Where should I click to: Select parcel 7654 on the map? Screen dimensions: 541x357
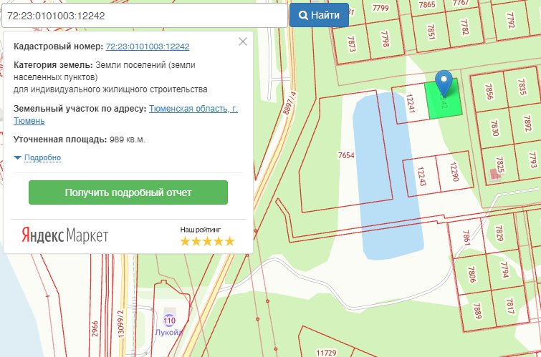coord(346,155)
